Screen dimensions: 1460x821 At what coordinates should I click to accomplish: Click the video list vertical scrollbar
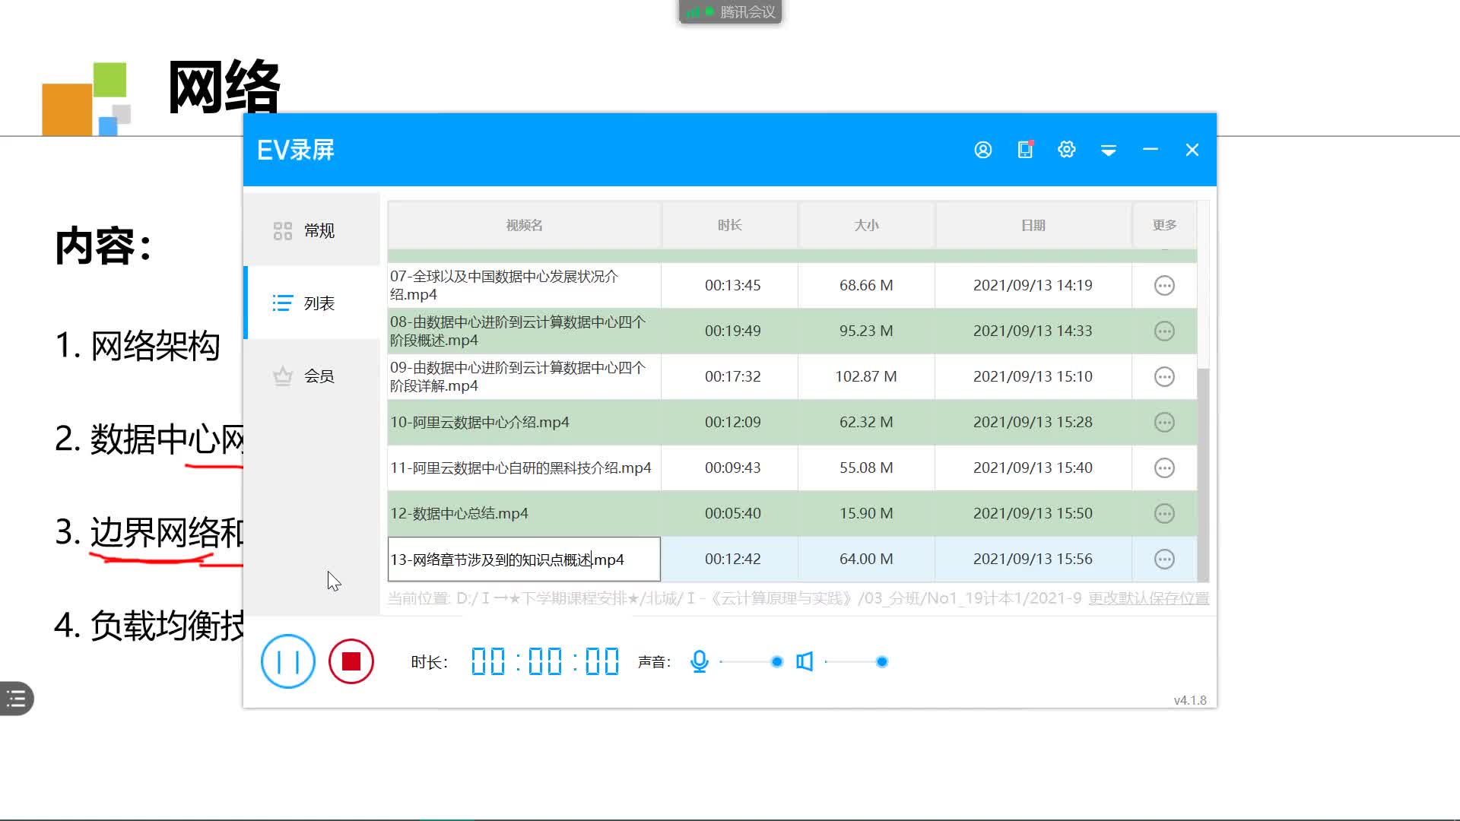[x=1203, y=474]
